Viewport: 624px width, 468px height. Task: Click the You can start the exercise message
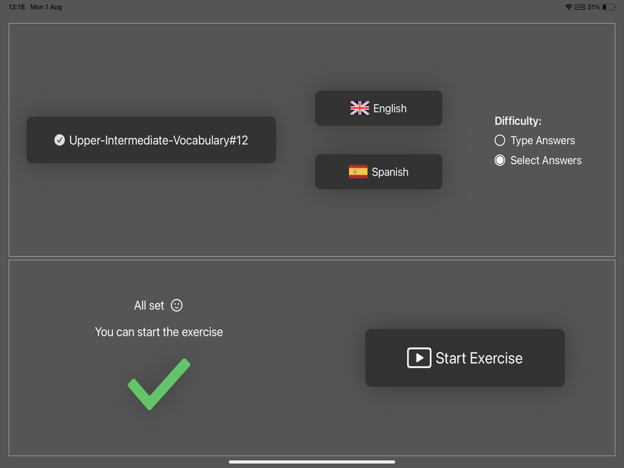[158, 332]
